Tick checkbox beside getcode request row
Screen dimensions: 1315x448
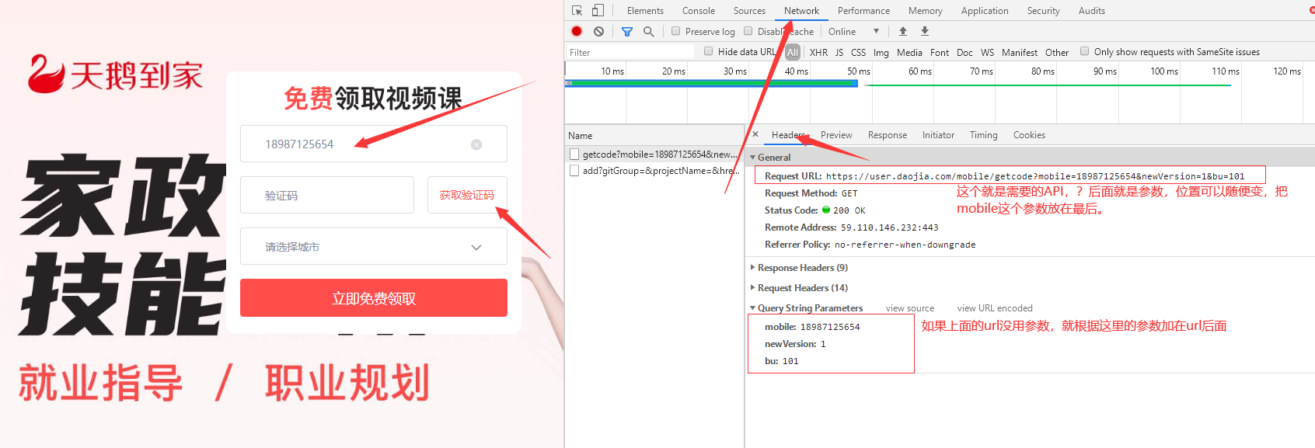574,155
